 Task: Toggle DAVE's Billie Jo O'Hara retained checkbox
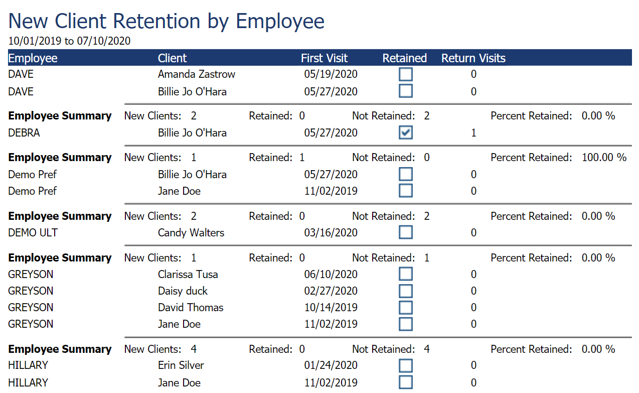(x=405, y=91)
